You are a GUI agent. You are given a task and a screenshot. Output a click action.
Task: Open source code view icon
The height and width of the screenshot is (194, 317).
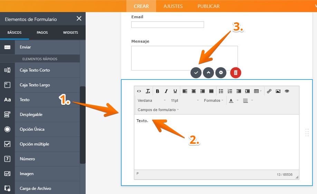pyautogui.click(x=139, y=91)
